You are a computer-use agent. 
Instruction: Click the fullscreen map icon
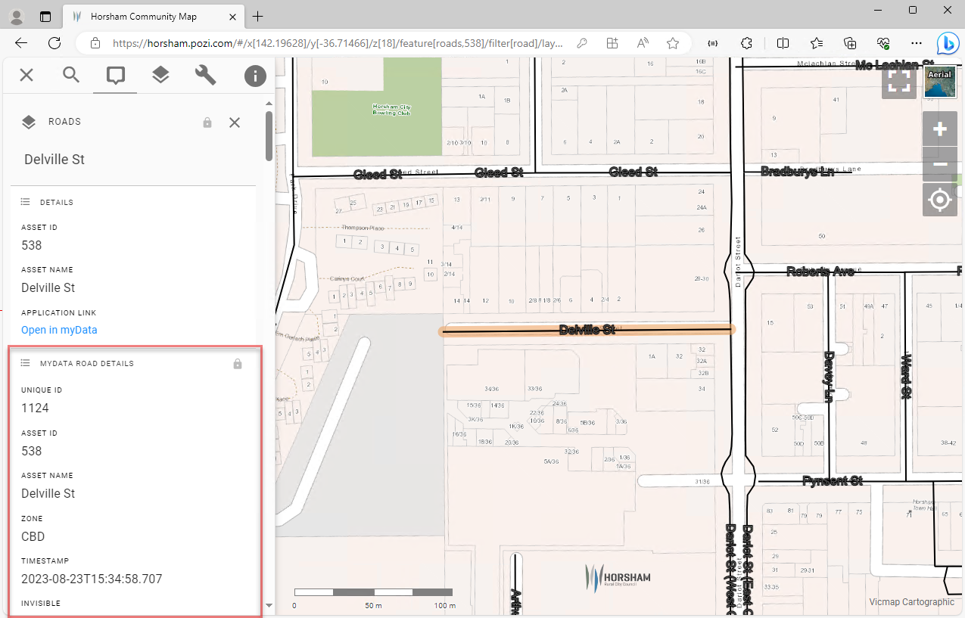tap(898, 82)
